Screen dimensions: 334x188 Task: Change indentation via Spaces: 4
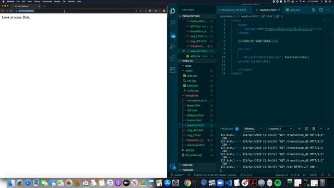(x=281, y=175)
